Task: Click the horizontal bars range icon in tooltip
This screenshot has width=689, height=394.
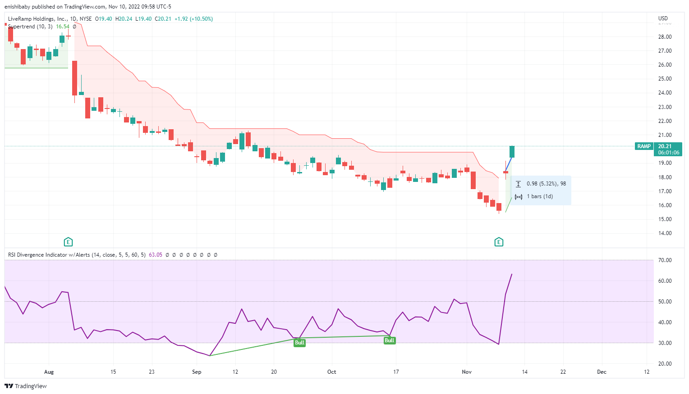Action: [519, 197]
